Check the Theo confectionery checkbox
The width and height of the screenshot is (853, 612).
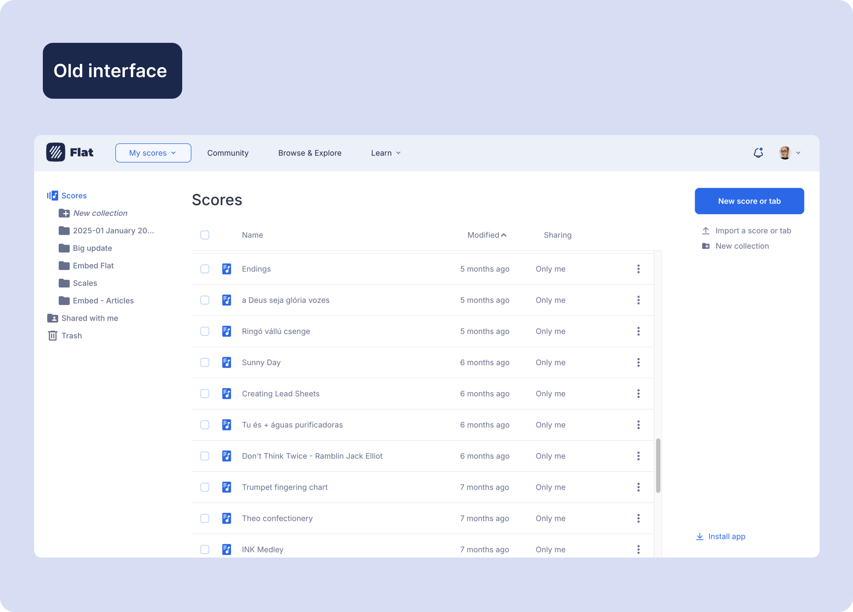tap(205, 519)
